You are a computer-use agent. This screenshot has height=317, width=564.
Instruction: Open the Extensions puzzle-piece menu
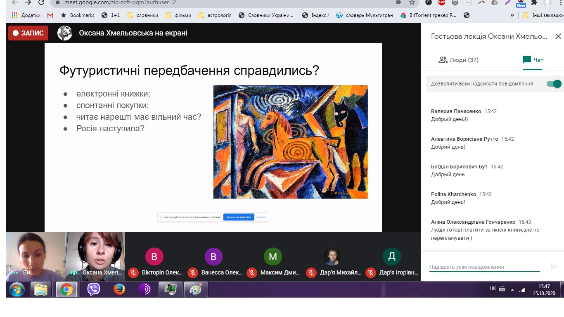[x=534, y=2]
